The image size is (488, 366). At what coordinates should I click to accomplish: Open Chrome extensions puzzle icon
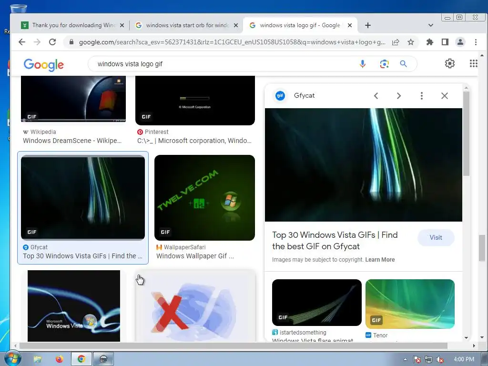[430, 42]
